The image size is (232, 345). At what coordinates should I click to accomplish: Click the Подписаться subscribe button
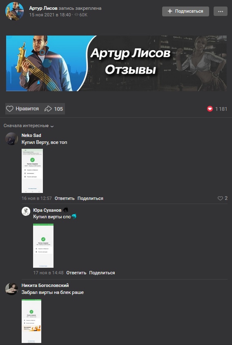point(185,11)
